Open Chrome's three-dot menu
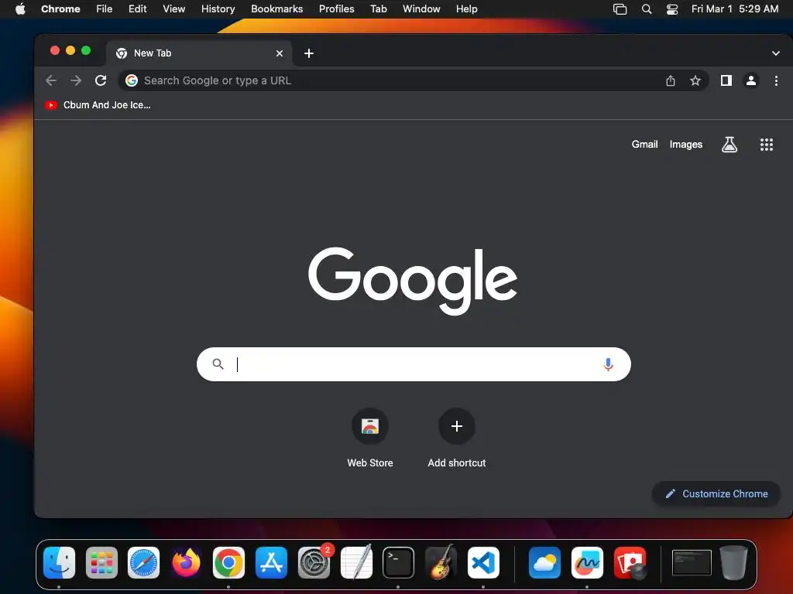The width and height of the screenshot is (793, 594). 776,80
